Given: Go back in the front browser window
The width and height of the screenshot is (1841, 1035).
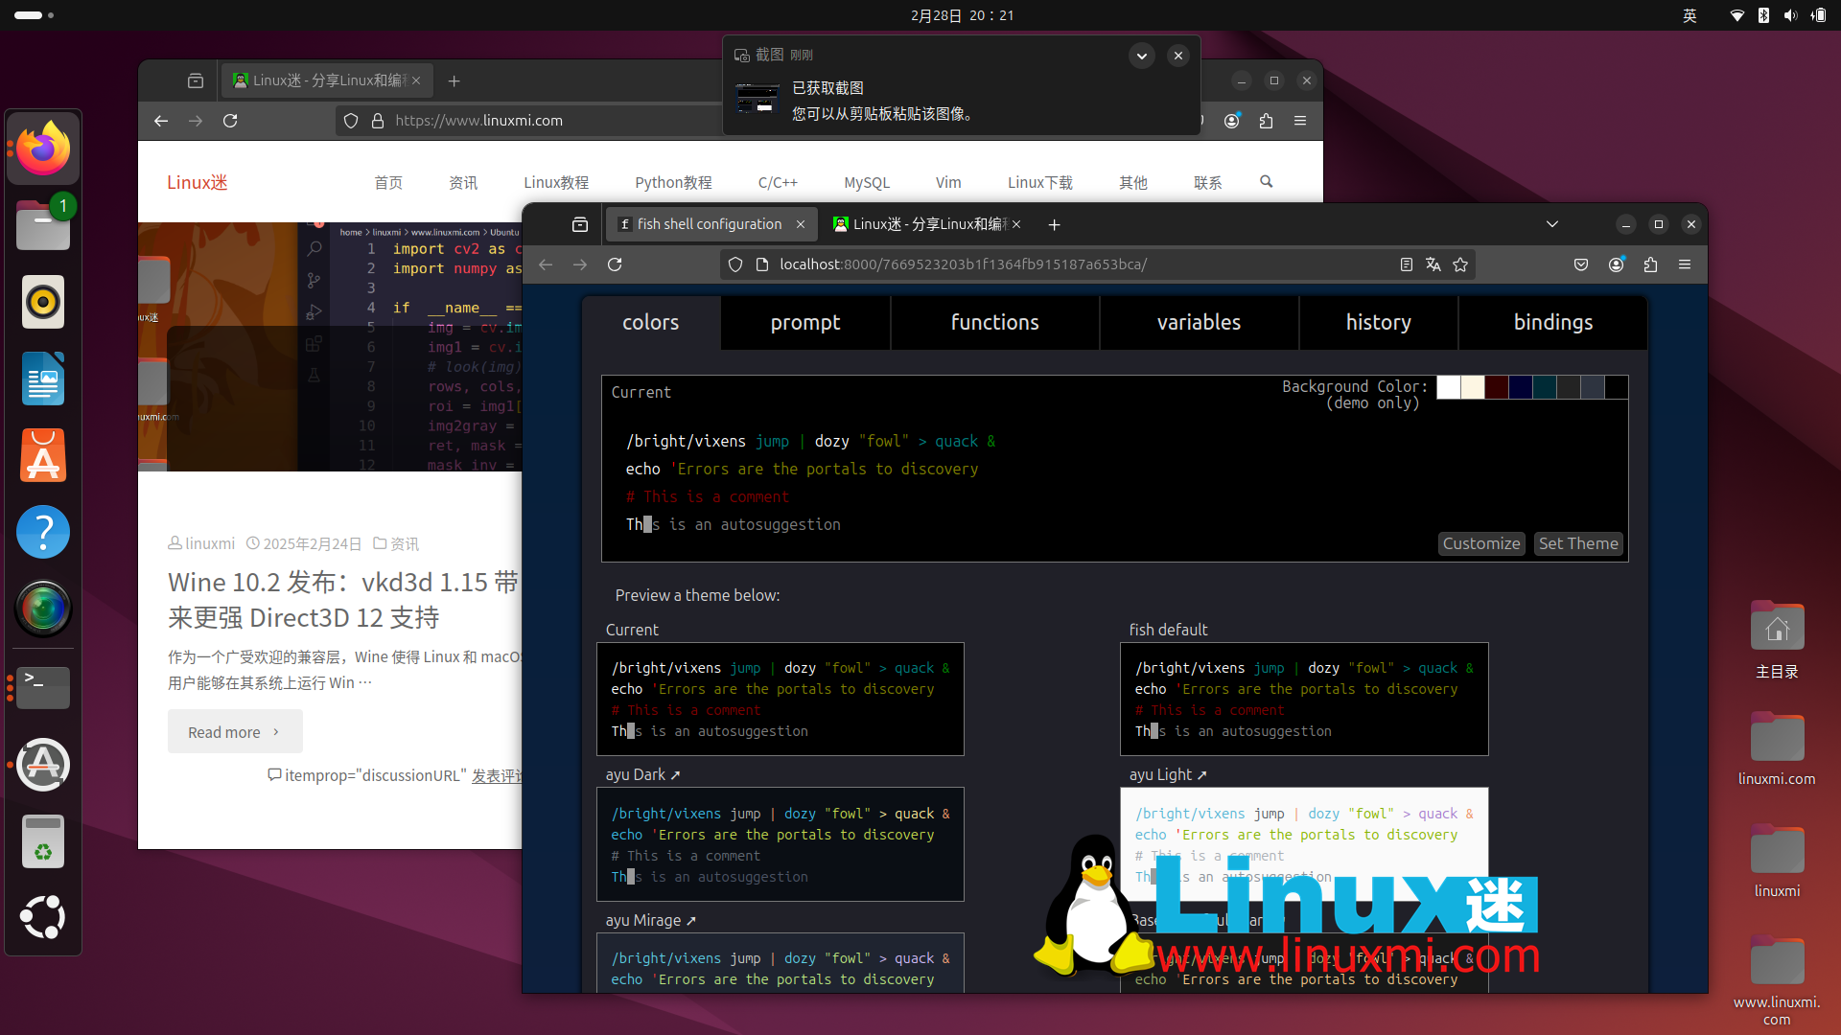Looking at the screenshot, I should pyautogui.click(x=546, y=264).
